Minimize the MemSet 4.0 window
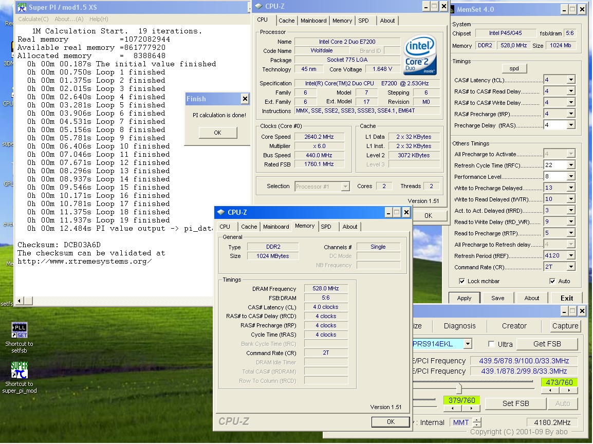The image size is (593, 444). [564, 9]
